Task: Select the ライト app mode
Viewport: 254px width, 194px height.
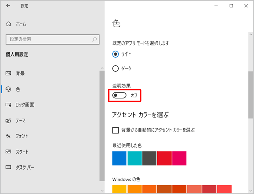Action: click(115, 54)
